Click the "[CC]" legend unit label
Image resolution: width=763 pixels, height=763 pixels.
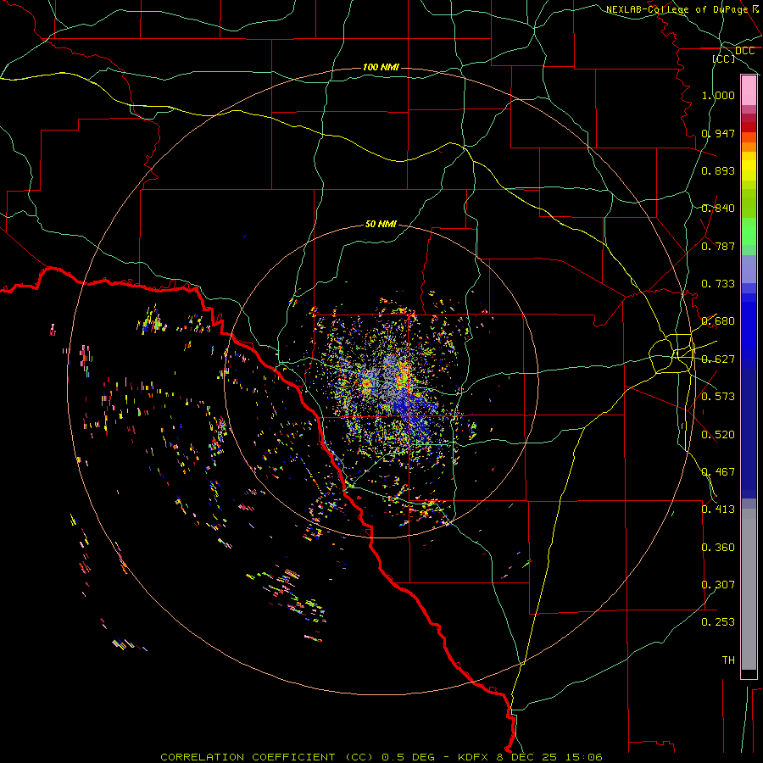[x=724, y=58]
